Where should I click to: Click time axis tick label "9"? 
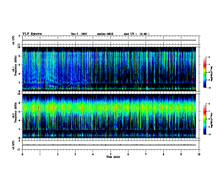click(181, 154)
